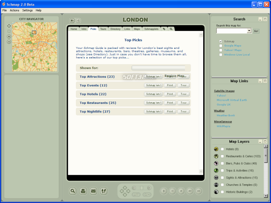Click the Historic Buildings layer icon
The image size is (271, 203).
216,192
